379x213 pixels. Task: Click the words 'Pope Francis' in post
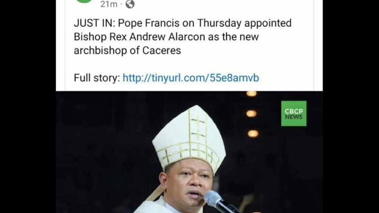click(x=148, y=23)
